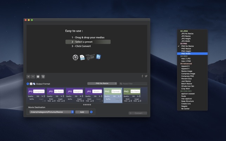The height and width of the screenshot is (141, 226).
Task: Open the PNG No Resize preset dropdown
Action: tap(102, 83)
